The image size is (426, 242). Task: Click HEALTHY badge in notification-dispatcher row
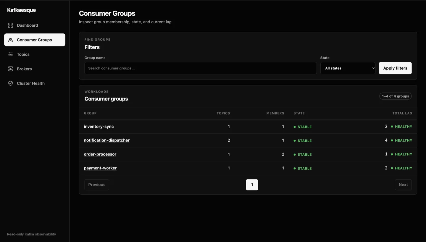pyautogui.click(x=401, y=141)
